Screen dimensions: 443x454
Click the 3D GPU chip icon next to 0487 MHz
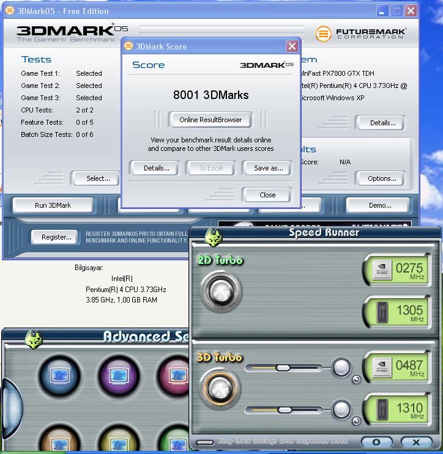pyautogui.click(x=382, y=367)
